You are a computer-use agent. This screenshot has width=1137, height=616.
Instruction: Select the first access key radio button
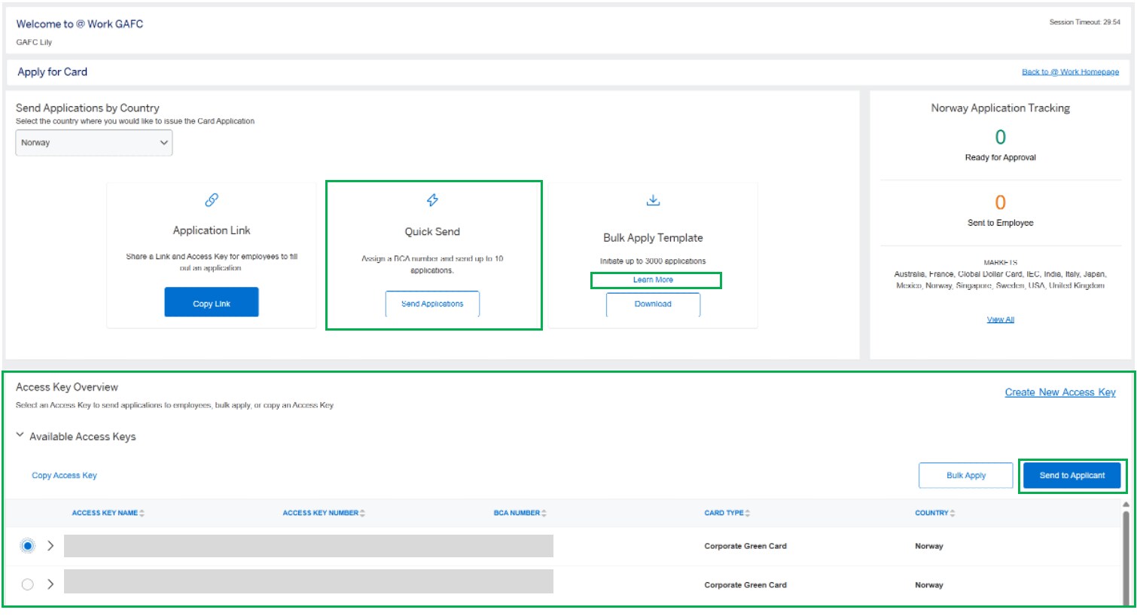tap(28, 546)
